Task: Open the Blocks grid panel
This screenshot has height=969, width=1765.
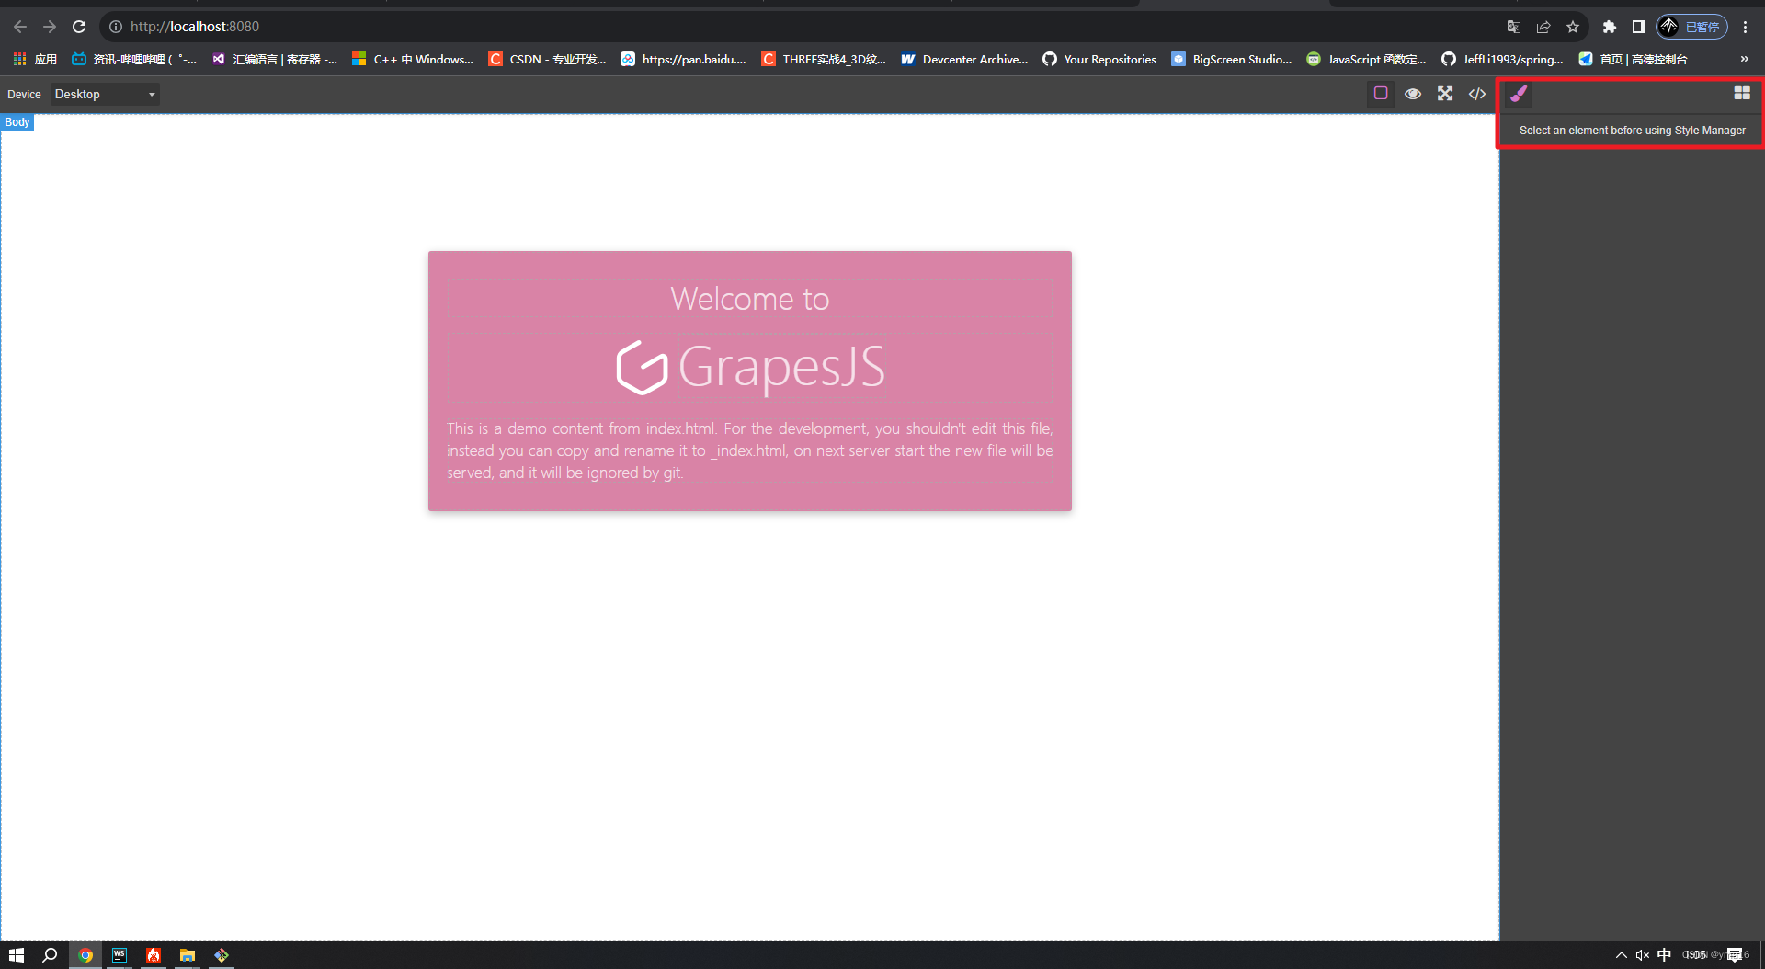Action: (1742, 94)
